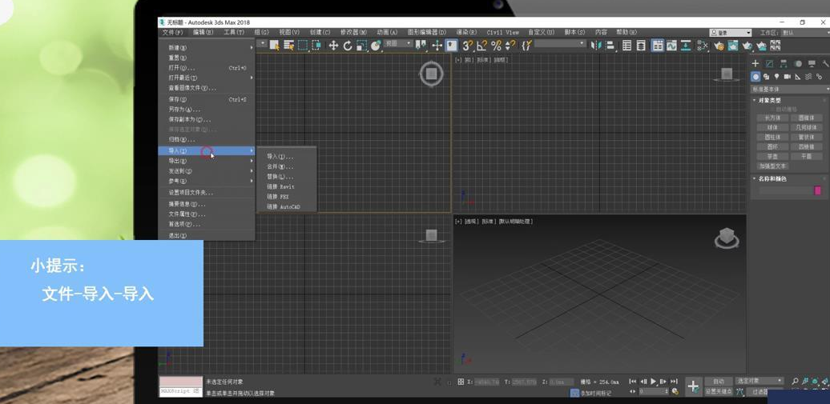The width and height of the screenshot is (830, 404).
Task: Toggle the ribbon display button
Action: point(658,46)
